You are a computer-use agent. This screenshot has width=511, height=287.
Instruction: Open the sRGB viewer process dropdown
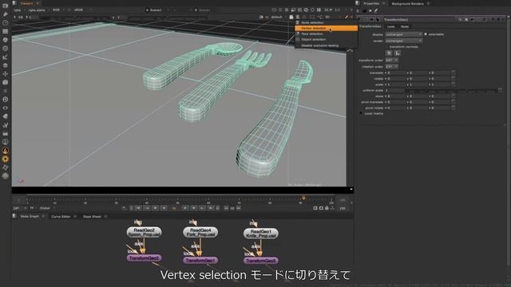click(x=80, y=10)
